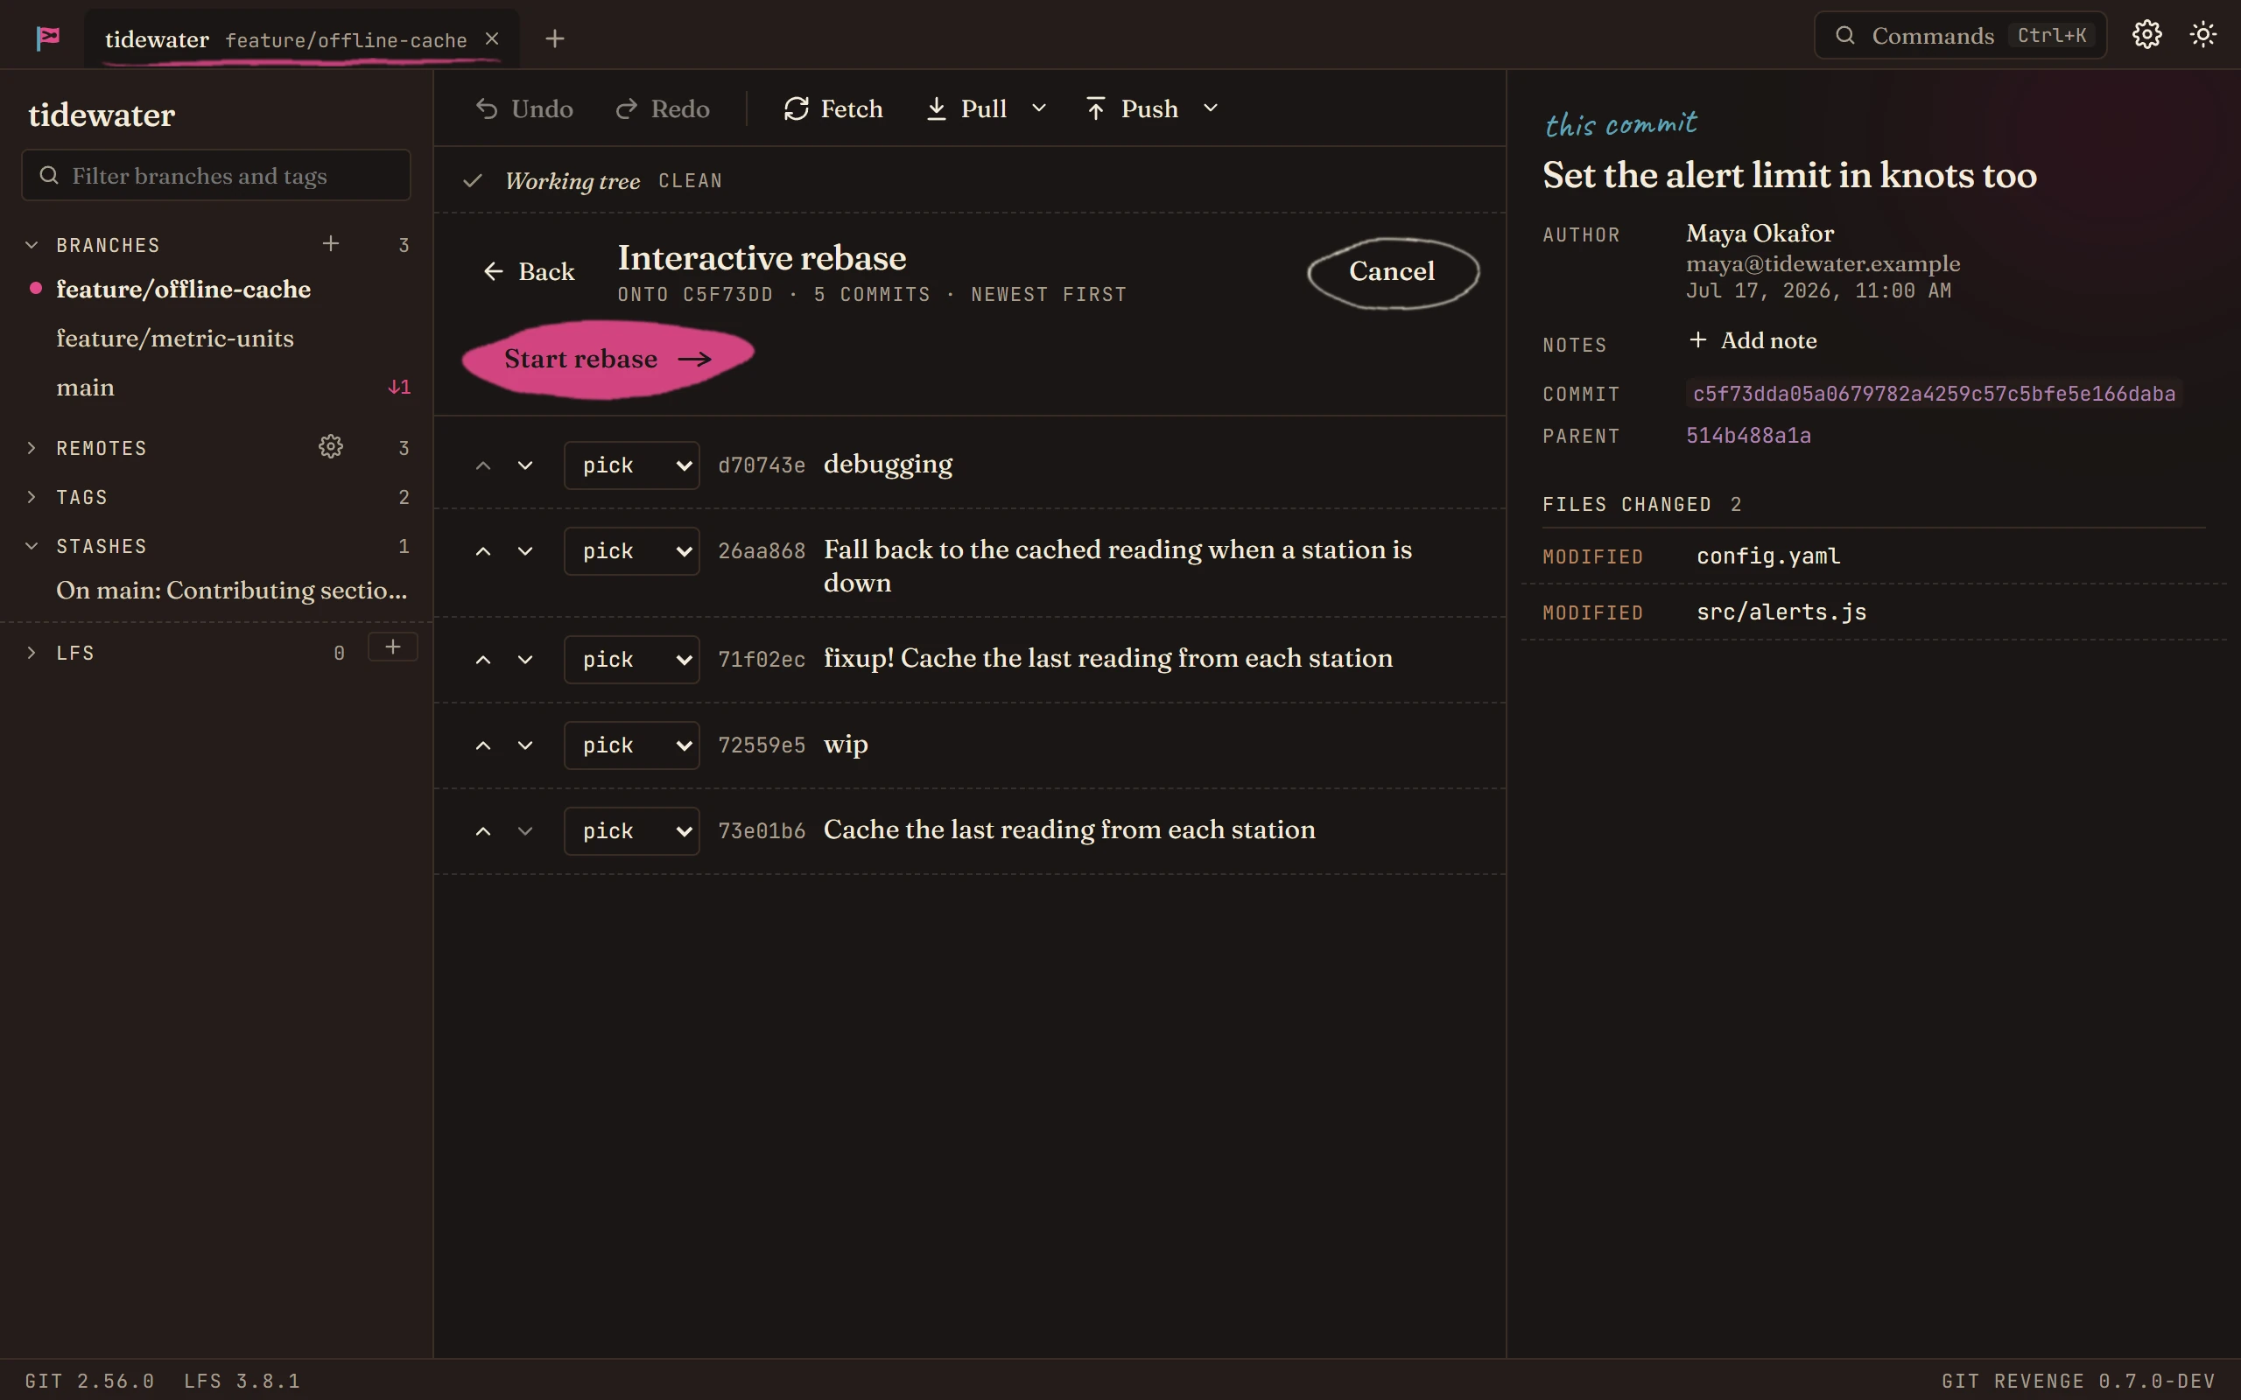Open the modified file src/alerts.js
This screenshot has width=2241, height=1400.
pyautogui.click(x=1874, y=612)
